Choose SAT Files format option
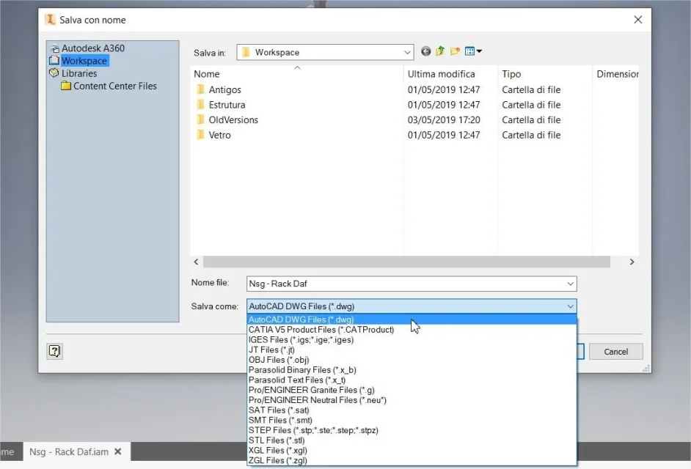 [412, 410]
